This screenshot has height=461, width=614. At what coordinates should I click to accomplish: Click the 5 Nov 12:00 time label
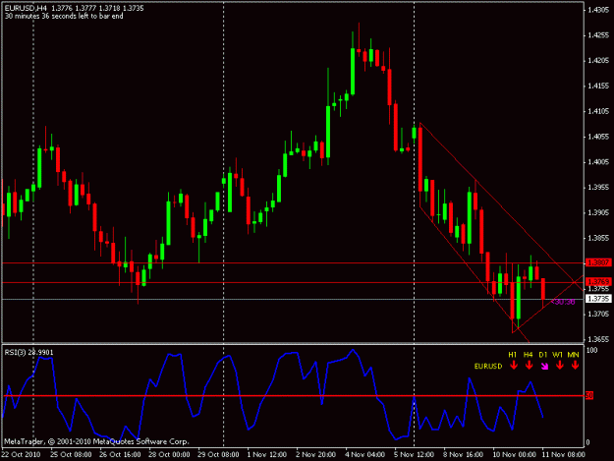414,454
